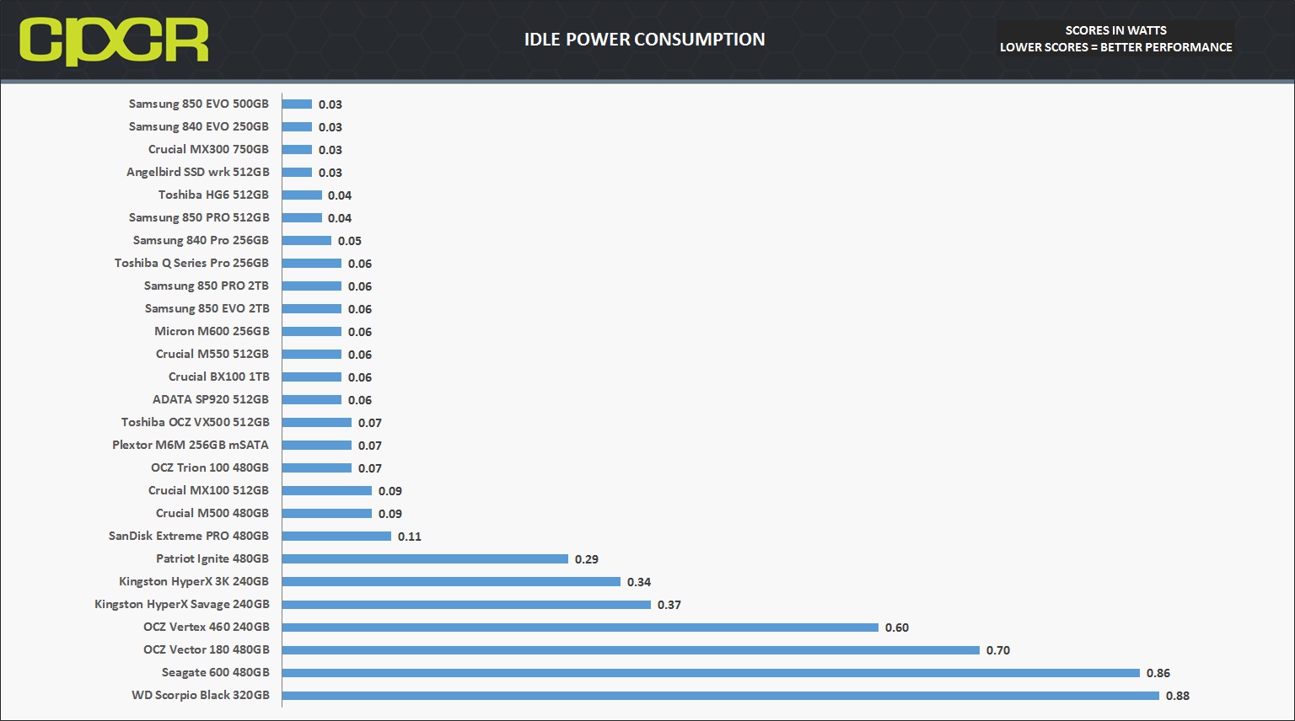Select the Kingston HyperX Savage 240GB label
The height and width of the screenshot is (721, 1295).
(x=182, y=604)
